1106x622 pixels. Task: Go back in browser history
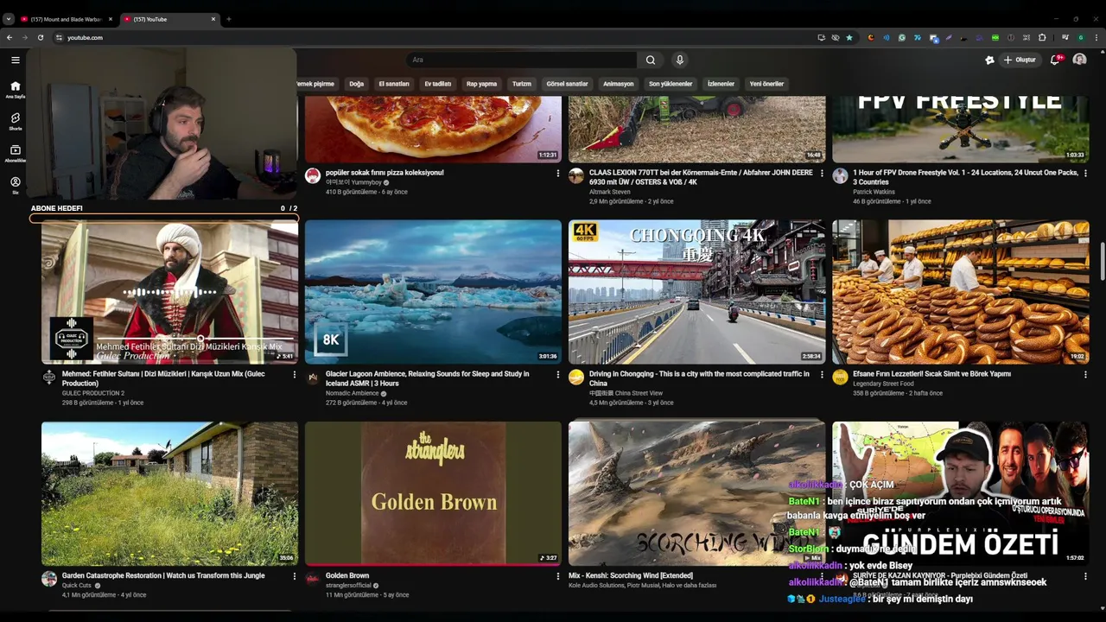point(10,37)
